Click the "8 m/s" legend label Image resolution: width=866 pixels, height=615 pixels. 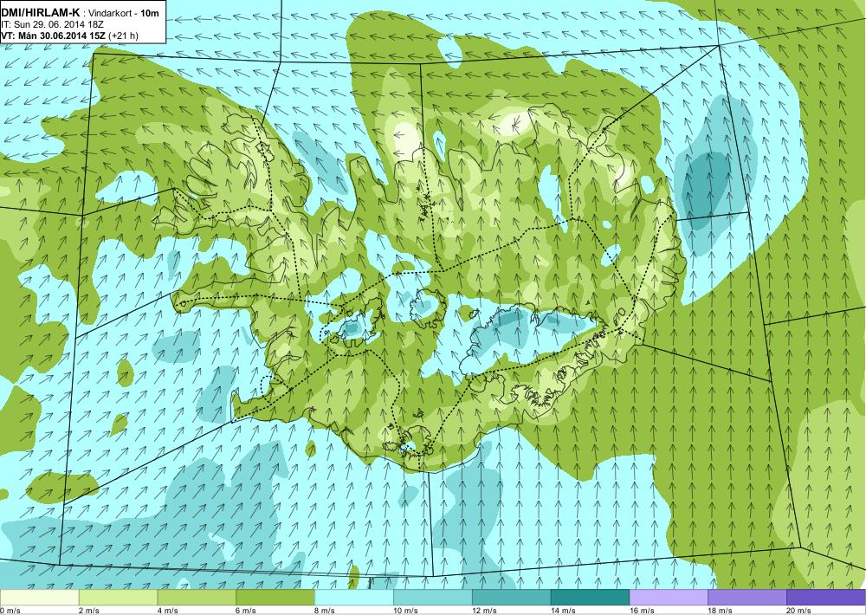pyautogui.click(x=326, y=611)
